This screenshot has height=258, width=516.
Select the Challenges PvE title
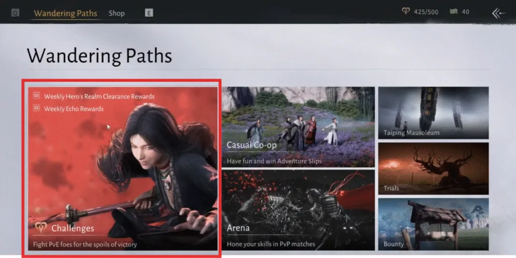coord(73,228)
